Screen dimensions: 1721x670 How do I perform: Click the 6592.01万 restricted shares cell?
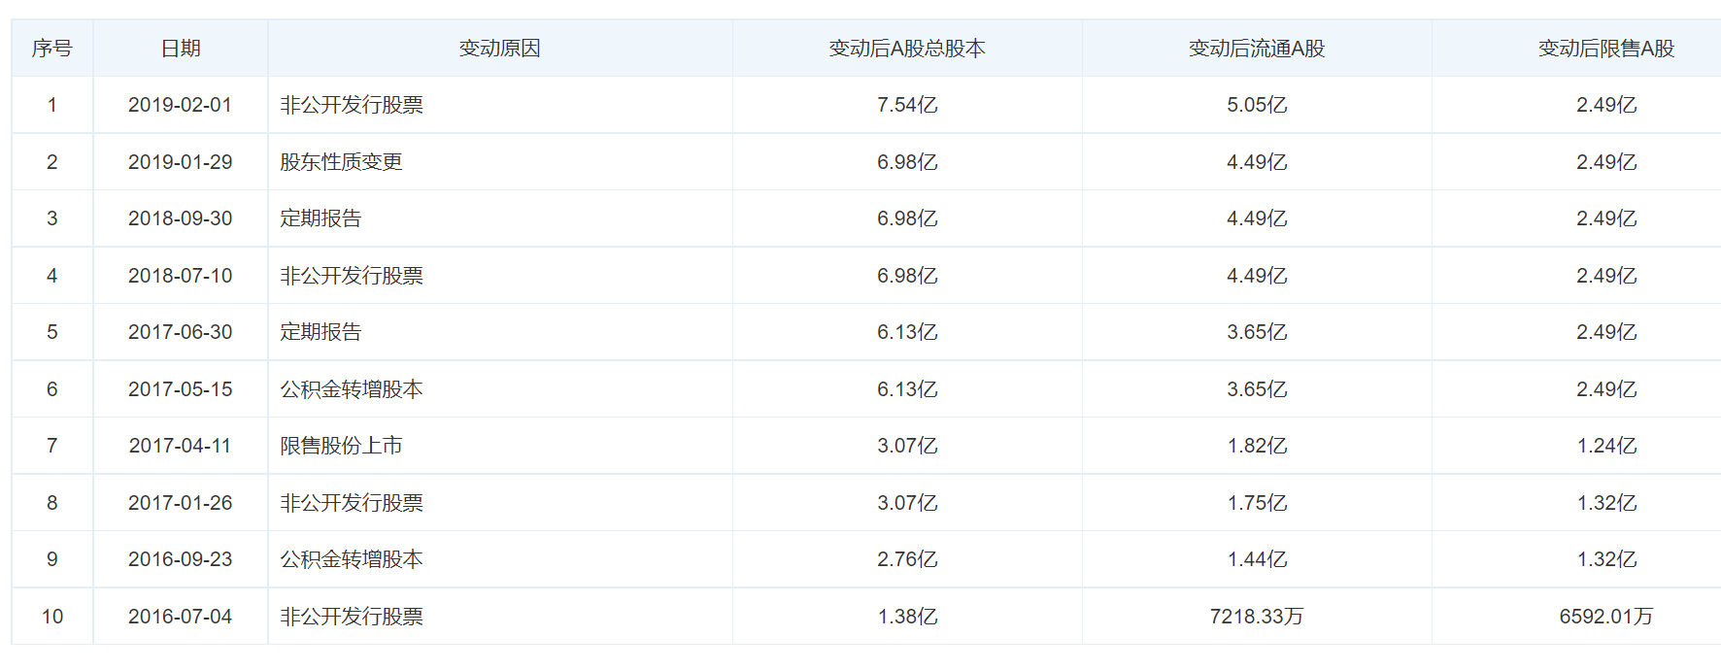[1606, 617]
